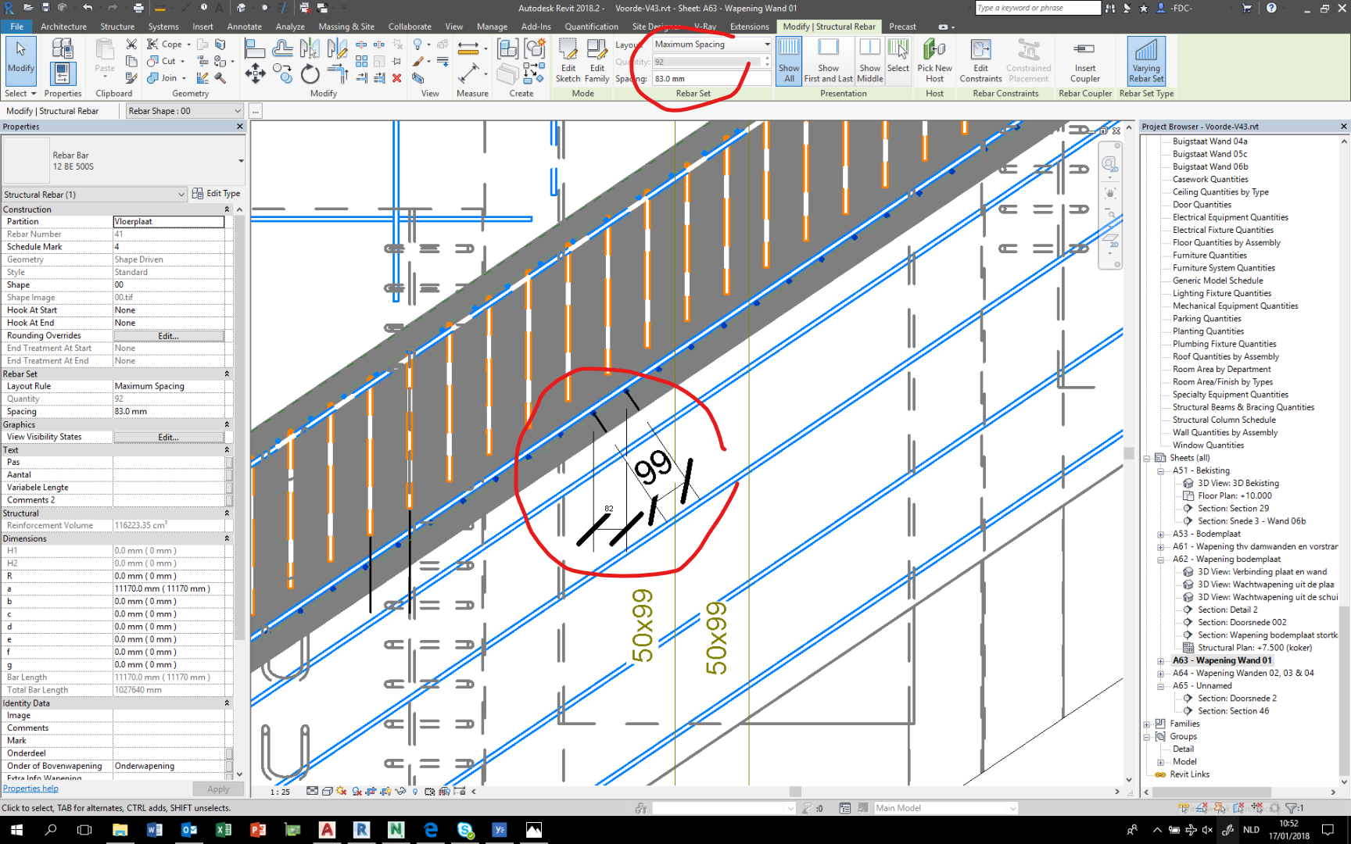This screenshot has width=1351, height=844.
Task: Select the Align tool
Action: [255, 48]
